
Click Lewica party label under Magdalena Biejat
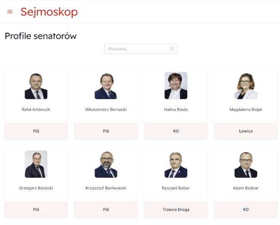pyautogui.click(x=246, y=131)
